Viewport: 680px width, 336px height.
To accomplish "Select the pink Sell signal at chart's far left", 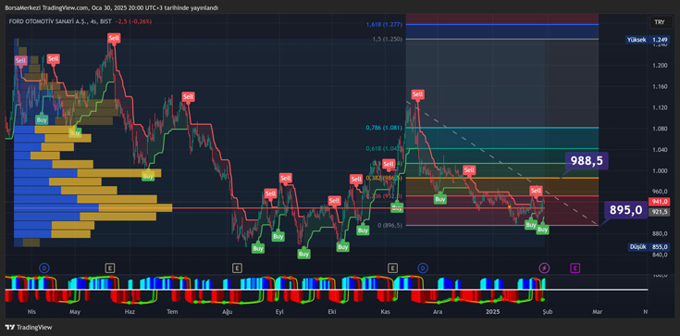I will (20, 61).
